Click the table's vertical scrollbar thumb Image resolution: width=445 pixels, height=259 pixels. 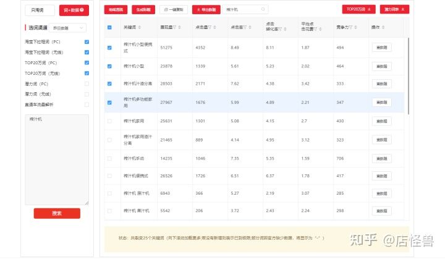409,76
